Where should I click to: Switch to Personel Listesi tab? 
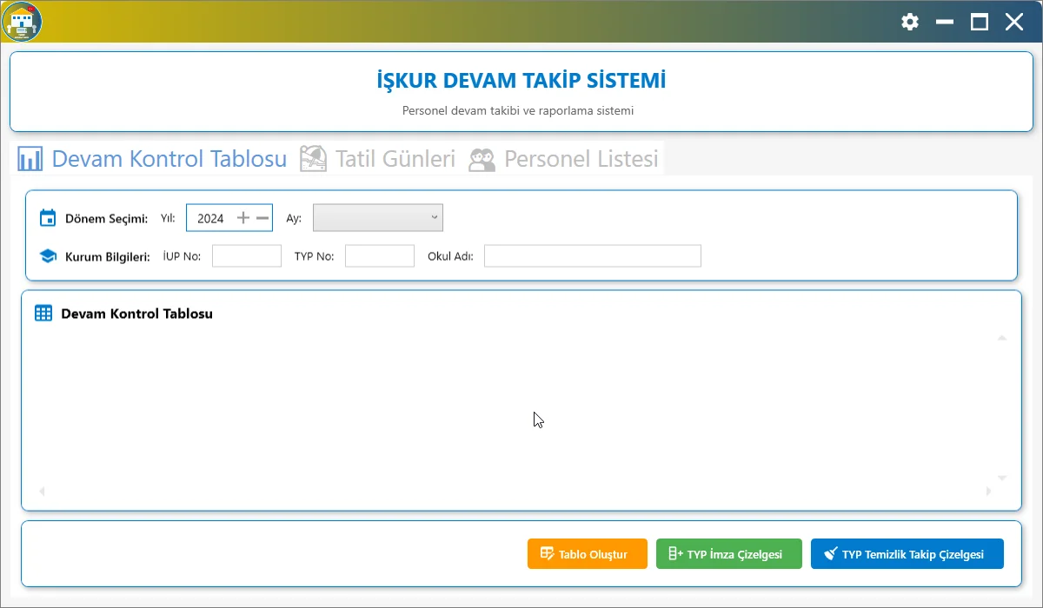coord(581,159)
